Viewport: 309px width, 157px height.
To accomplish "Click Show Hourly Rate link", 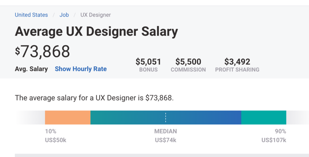I will click(x=81, y=69).
